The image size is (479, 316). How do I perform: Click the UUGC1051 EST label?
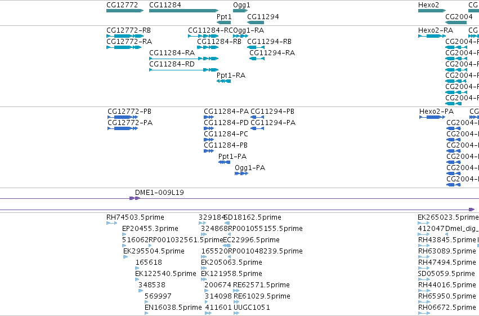[252, 308]
